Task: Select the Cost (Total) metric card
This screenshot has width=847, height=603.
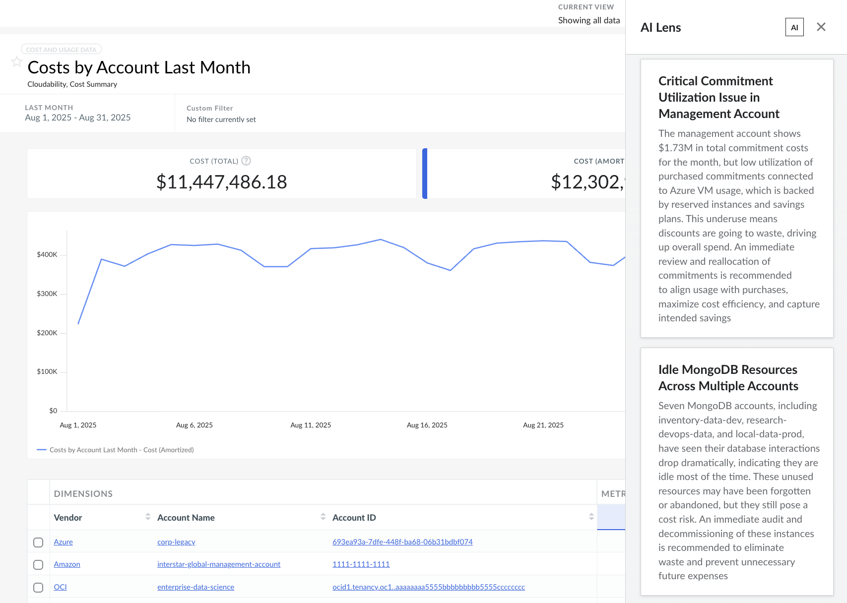Action: 221,174
